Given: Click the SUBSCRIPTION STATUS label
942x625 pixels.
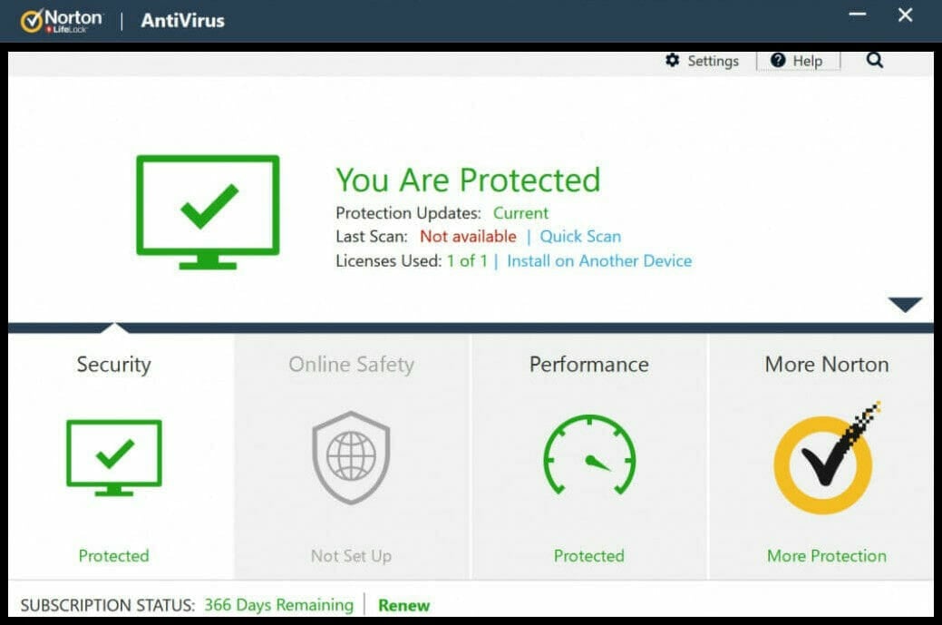Looking at the screenshot, I should click(108, 605).
